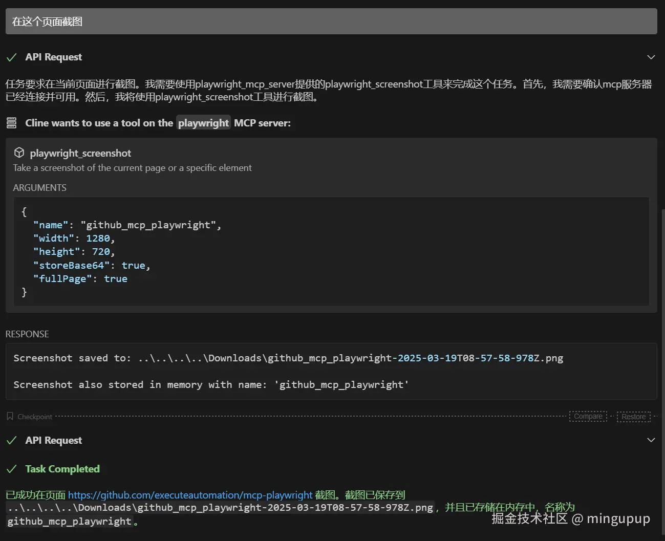Viewport: 665px width, 541px height.
Task: Expand the second API Request chevron
Action: [x=651, y=440]
